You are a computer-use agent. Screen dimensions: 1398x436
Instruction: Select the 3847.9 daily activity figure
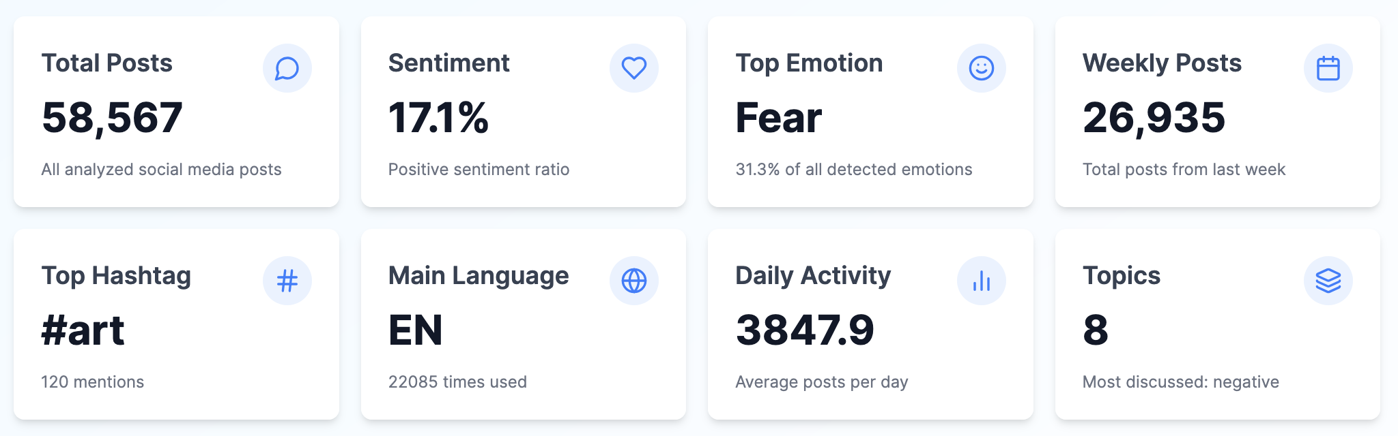[x=805, y=330]
